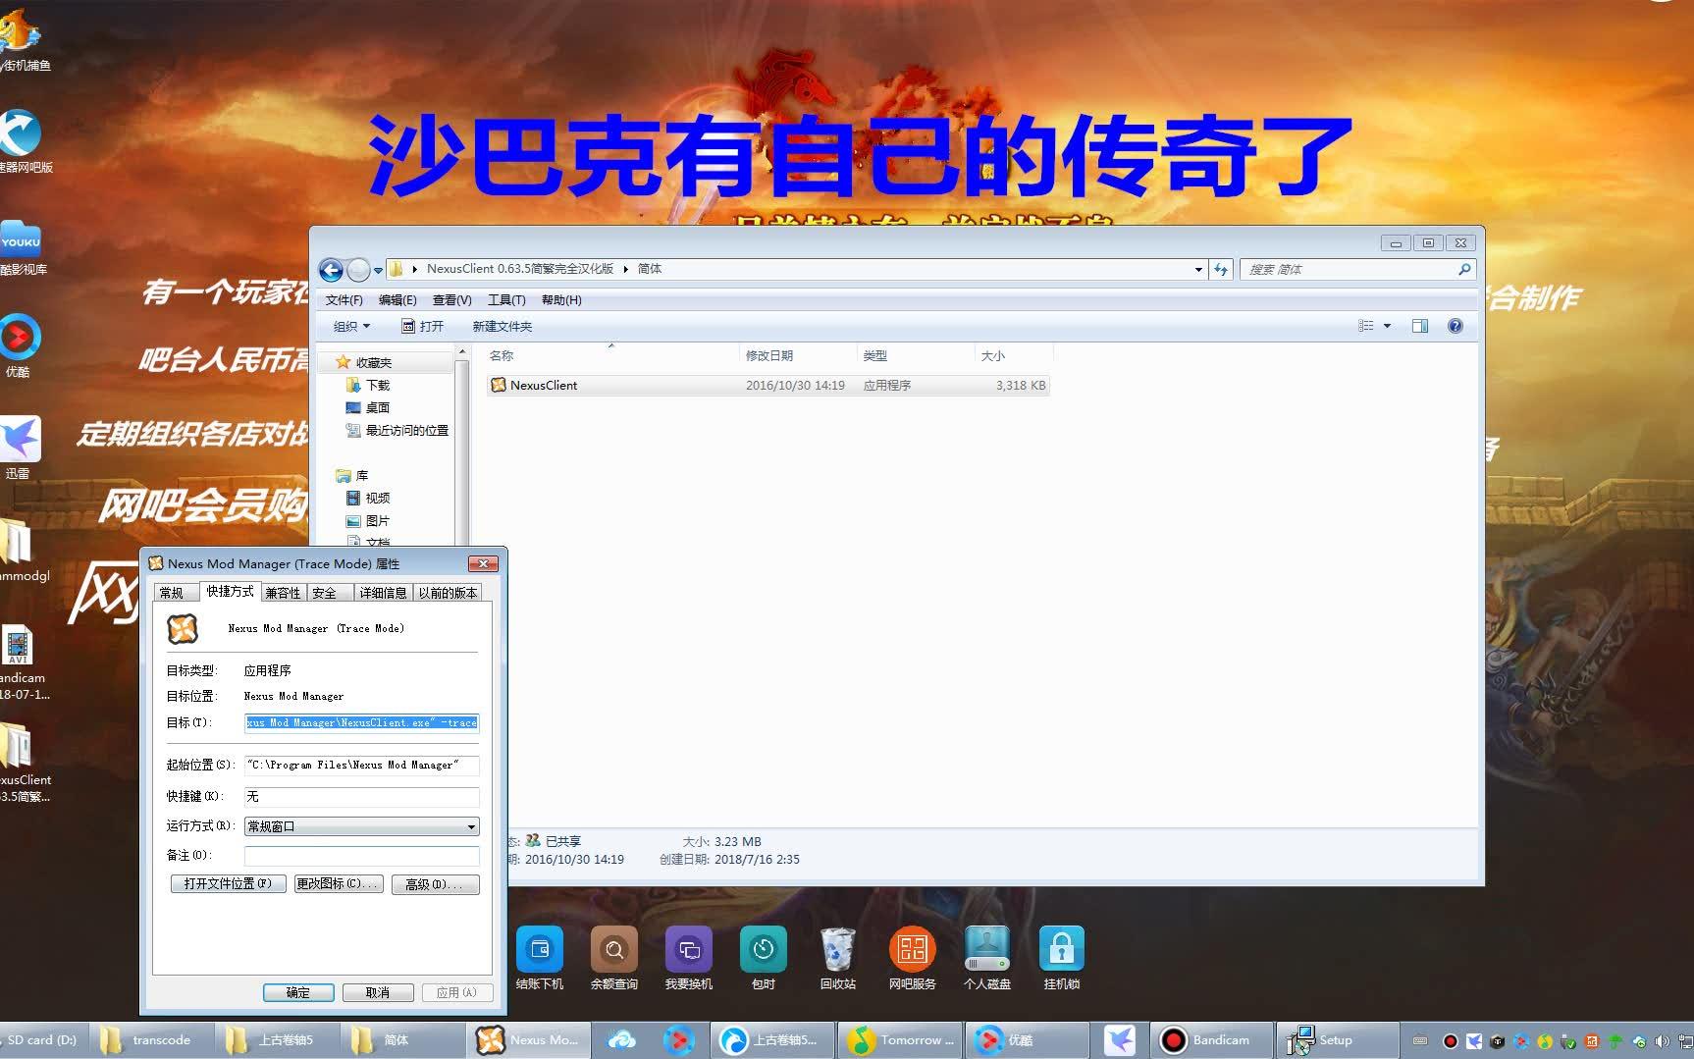This screenshot has height=1059, width=1694.
Task: Open the 优酷 desktop icon on left
Action: tap(19, 344)
